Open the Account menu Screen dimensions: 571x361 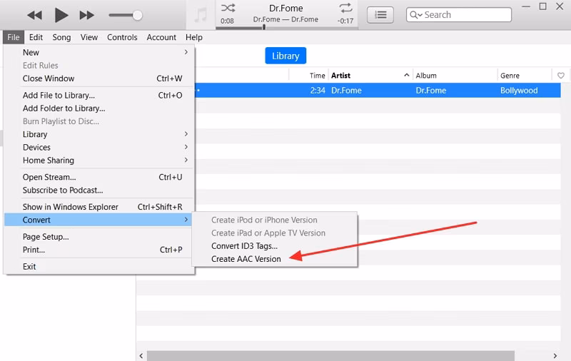click(x=161, y=37)
